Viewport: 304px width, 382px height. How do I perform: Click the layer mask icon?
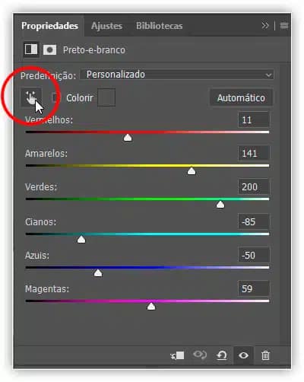(49, 49)
